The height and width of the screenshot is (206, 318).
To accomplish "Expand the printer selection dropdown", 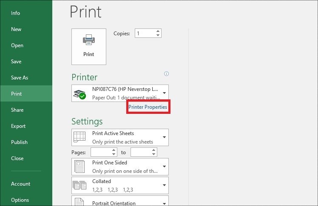I will (164, 93).
